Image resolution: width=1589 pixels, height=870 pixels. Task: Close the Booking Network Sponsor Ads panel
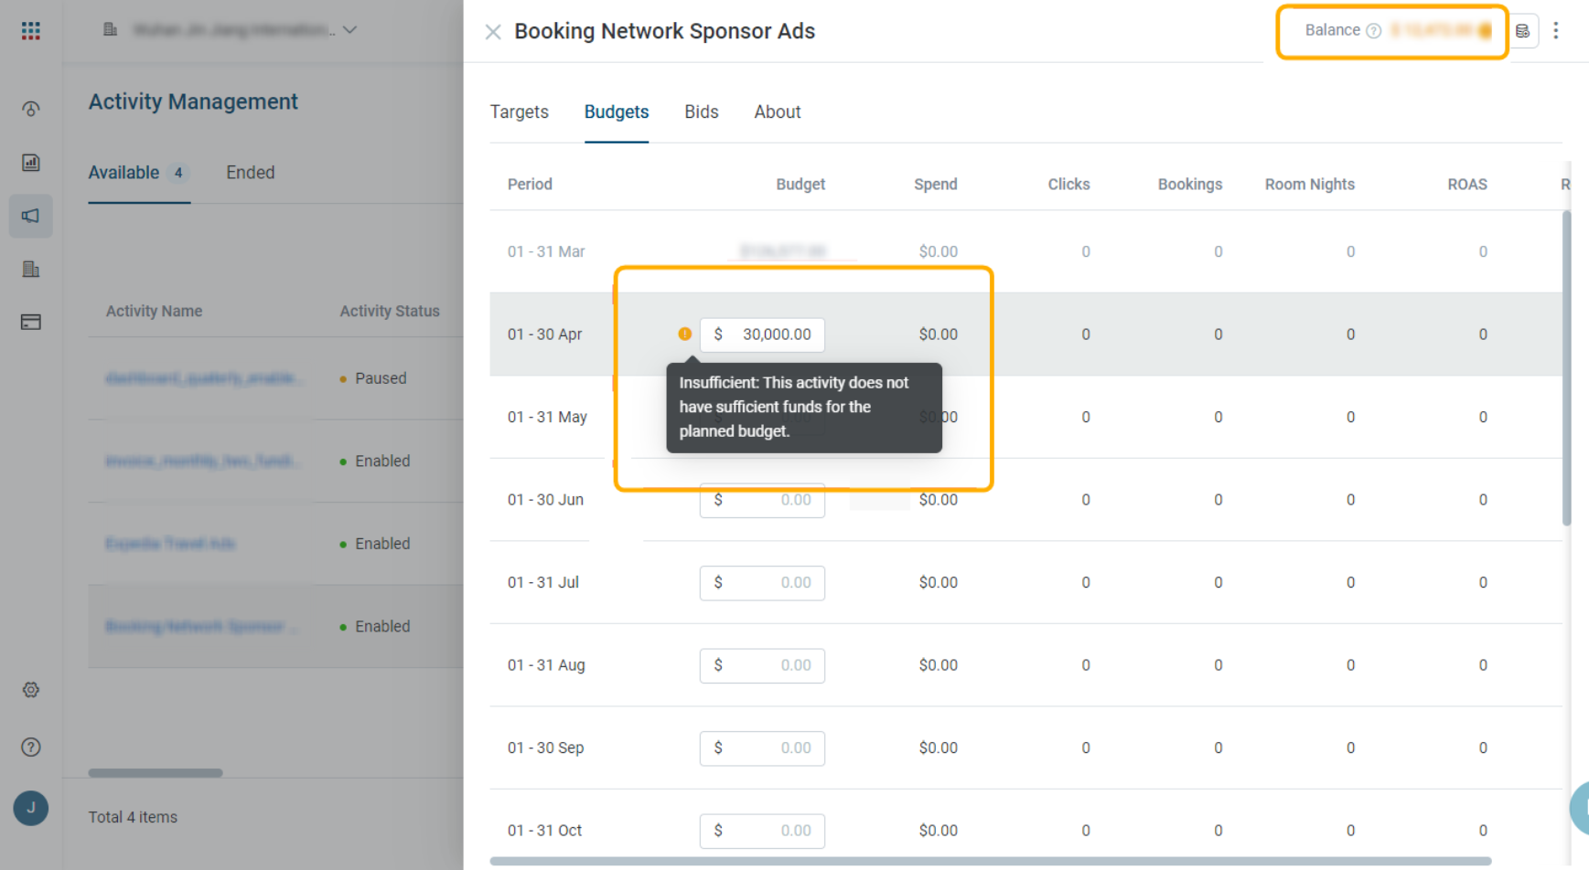(x=493, y=33)
